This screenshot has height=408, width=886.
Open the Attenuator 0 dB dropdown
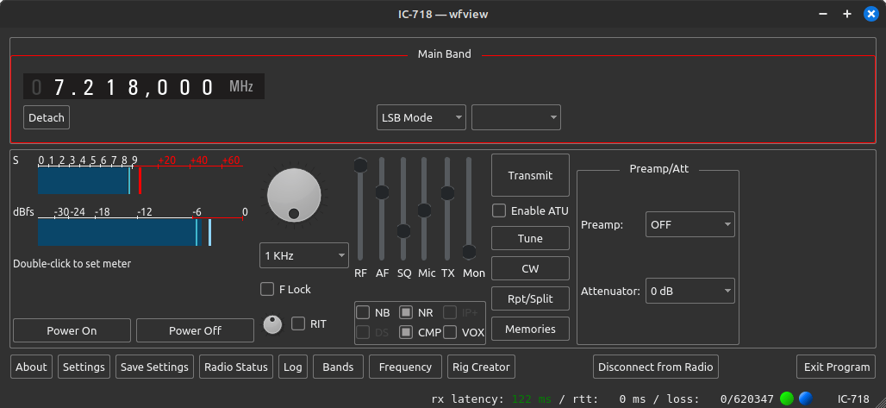coord(690,291)
